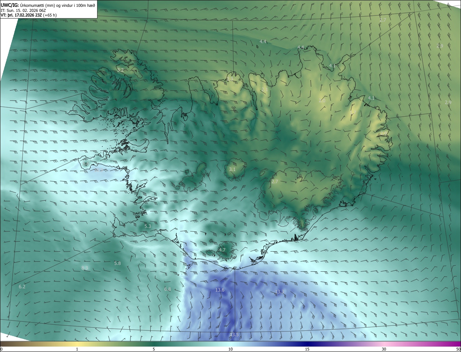This screenshot has width=461, height=352.
Task: Click the valid time 'VT: þri. 17.02.2026 23Z'
Action: pos(21,15)
